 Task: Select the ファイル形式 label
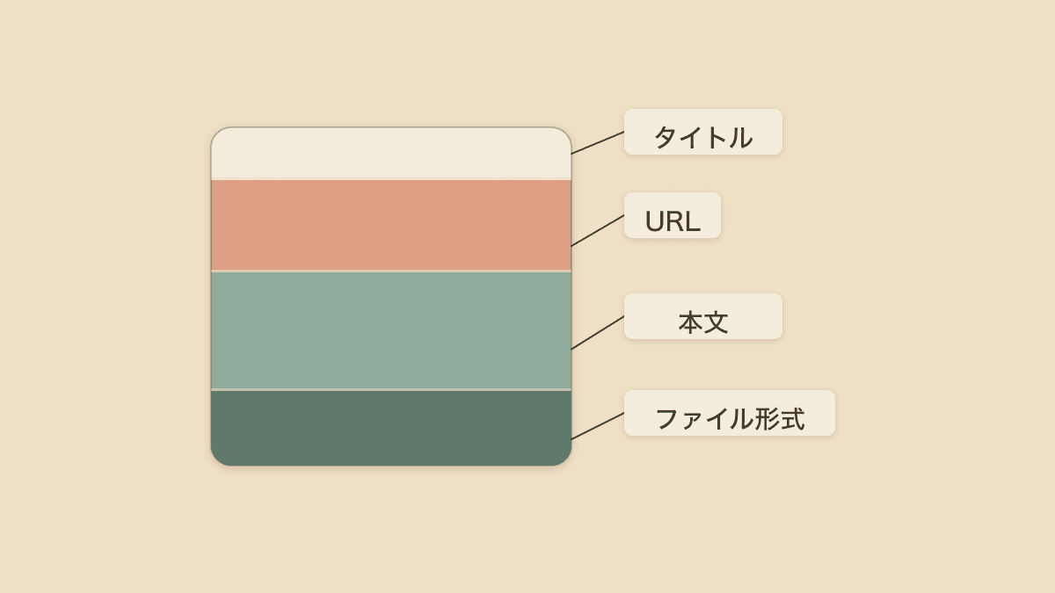[x=730, y=413]
